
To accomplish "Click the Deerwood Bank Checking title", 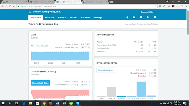I will (x=43, y=72).
